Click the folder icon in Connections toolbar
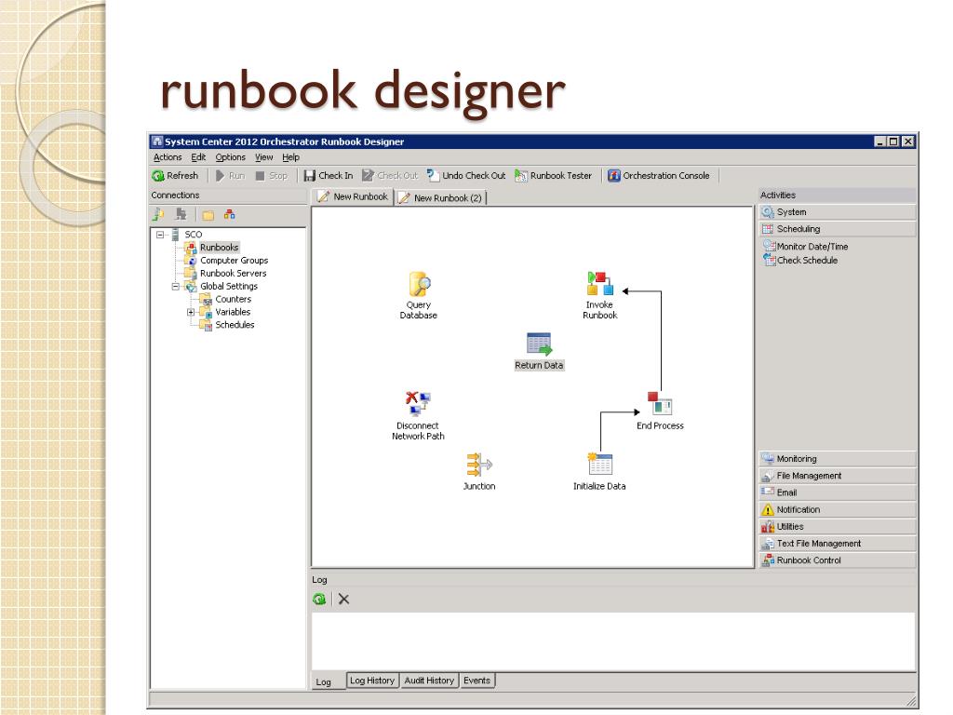Screen dimensions: 953x715 pyautogui.click(x=208, y=215)
